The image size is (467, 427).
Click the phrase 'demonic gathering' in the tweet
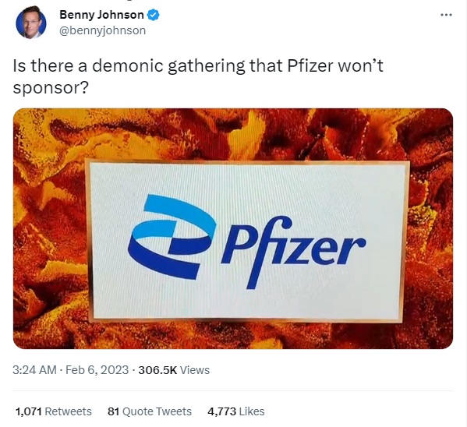tap(168, 66)
